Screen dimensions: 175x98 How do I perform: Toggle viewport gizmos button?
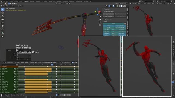click(109, 6)
